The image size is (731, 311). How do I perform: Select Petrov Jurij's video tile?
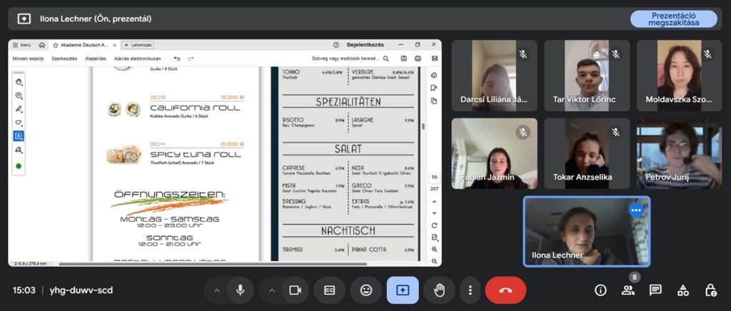(x=679, y=153)
